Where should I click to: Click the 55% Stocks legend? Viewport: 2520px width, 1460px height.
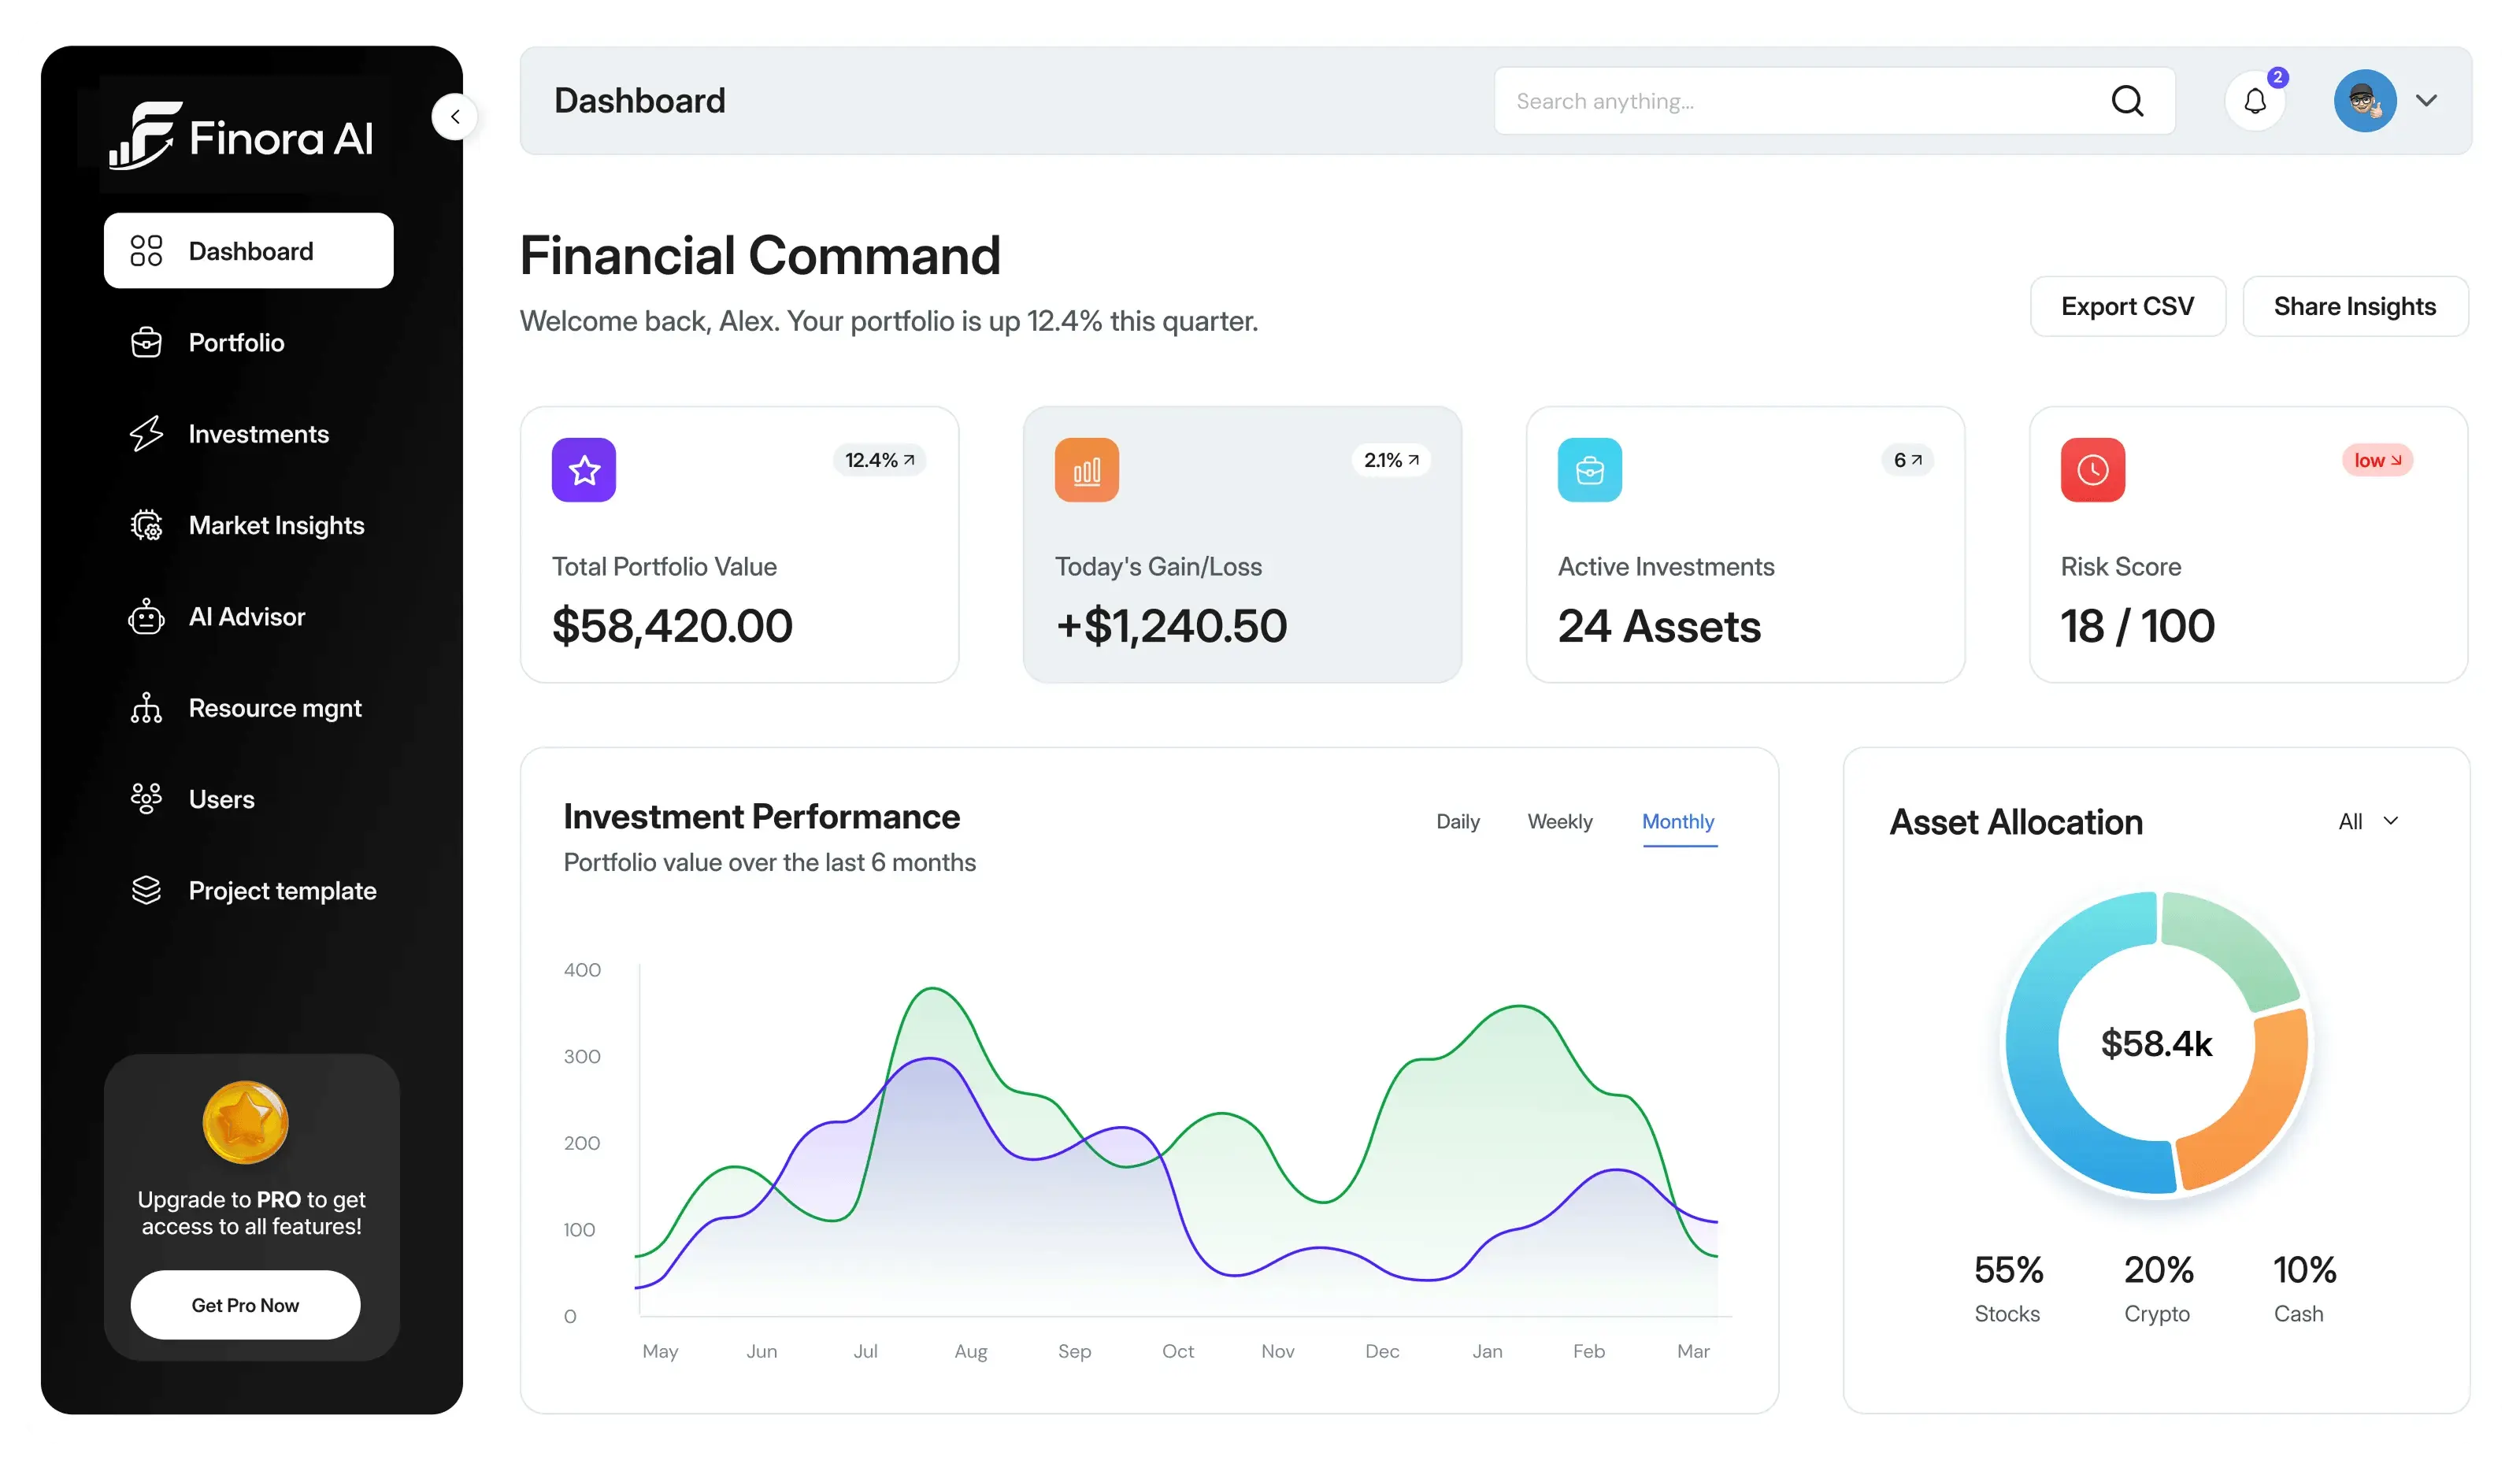[x=2008, y=1288]
